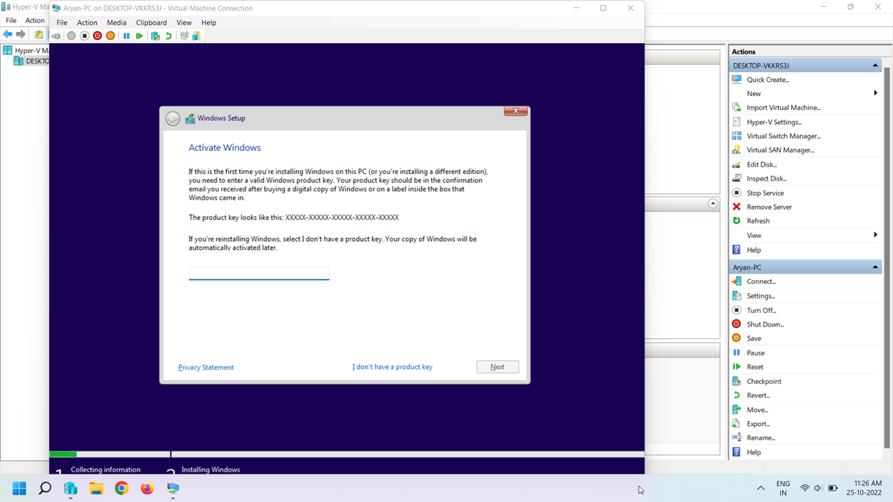Click the product key input field
Screen dimensions: 893x502
pyautogui.click(x=259, y=274)
